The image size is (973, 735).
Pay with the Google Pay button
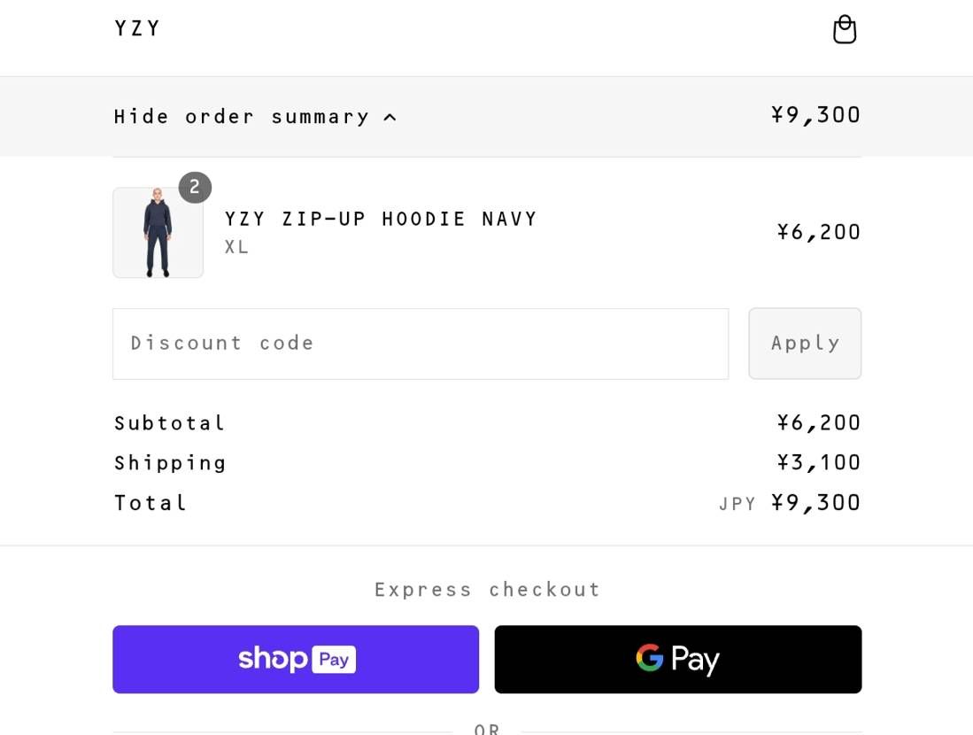pos(677,659)
